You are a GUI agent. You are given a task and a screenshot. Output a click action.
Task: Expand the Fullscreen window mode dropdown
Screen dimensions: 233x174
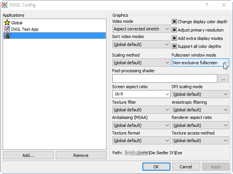pyautogui.click(x=201, y=63)
